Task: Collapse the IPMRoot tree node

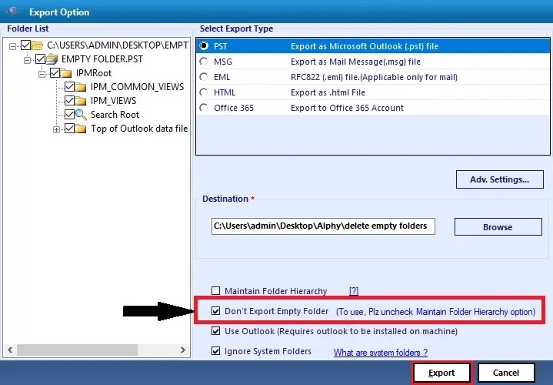Action: [x=42, y=74]
